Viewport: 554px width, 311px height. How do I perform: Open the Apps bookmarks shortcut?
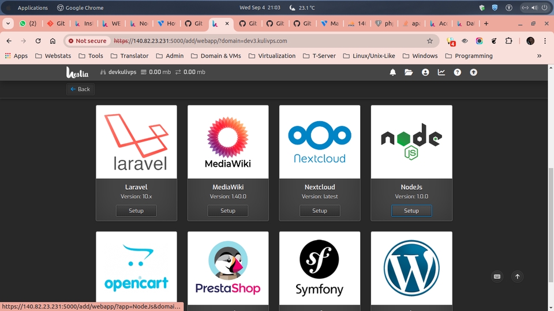tap(16, 56)
